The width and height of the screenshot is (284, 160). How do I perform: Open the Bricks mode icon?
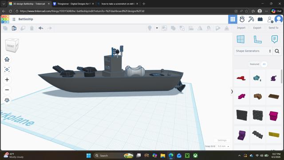click(x=260, y=19)
